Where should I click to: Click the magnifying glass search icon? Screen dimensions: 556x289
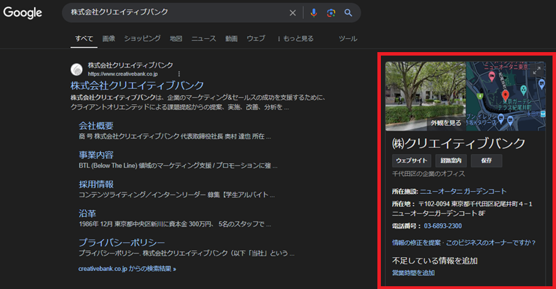(x=348, y=13)
